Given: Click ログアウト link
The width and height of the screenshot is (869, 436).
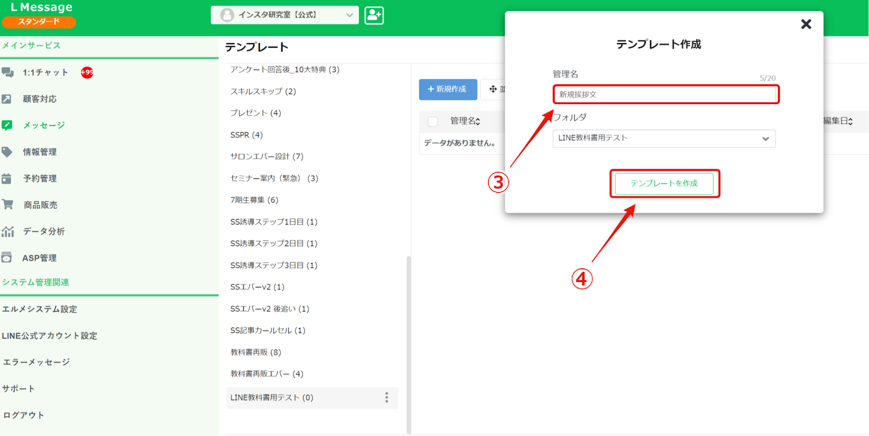Looking at the screenshot, I should (x=23, y=415).
